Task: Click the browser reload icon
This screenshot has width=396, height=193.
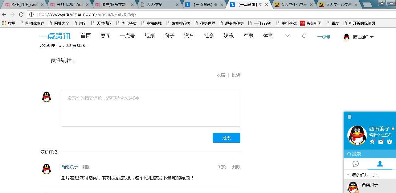Action: 21,14
